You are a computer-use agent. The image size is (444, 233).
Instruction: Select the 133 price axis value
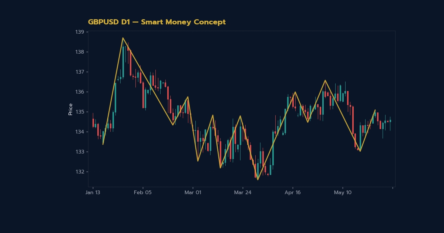(x=80, y=152)
